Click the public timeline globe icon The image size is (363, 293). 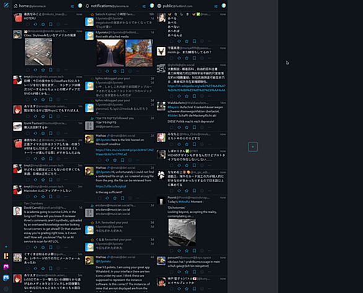[159, 6]
